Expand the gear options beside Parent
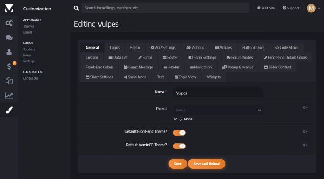 click(305, 108)
